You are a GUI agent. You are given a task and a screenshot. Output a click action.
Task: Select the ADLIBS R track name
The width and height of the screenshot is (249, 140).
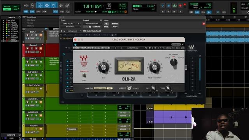click(x=33, y=112)
